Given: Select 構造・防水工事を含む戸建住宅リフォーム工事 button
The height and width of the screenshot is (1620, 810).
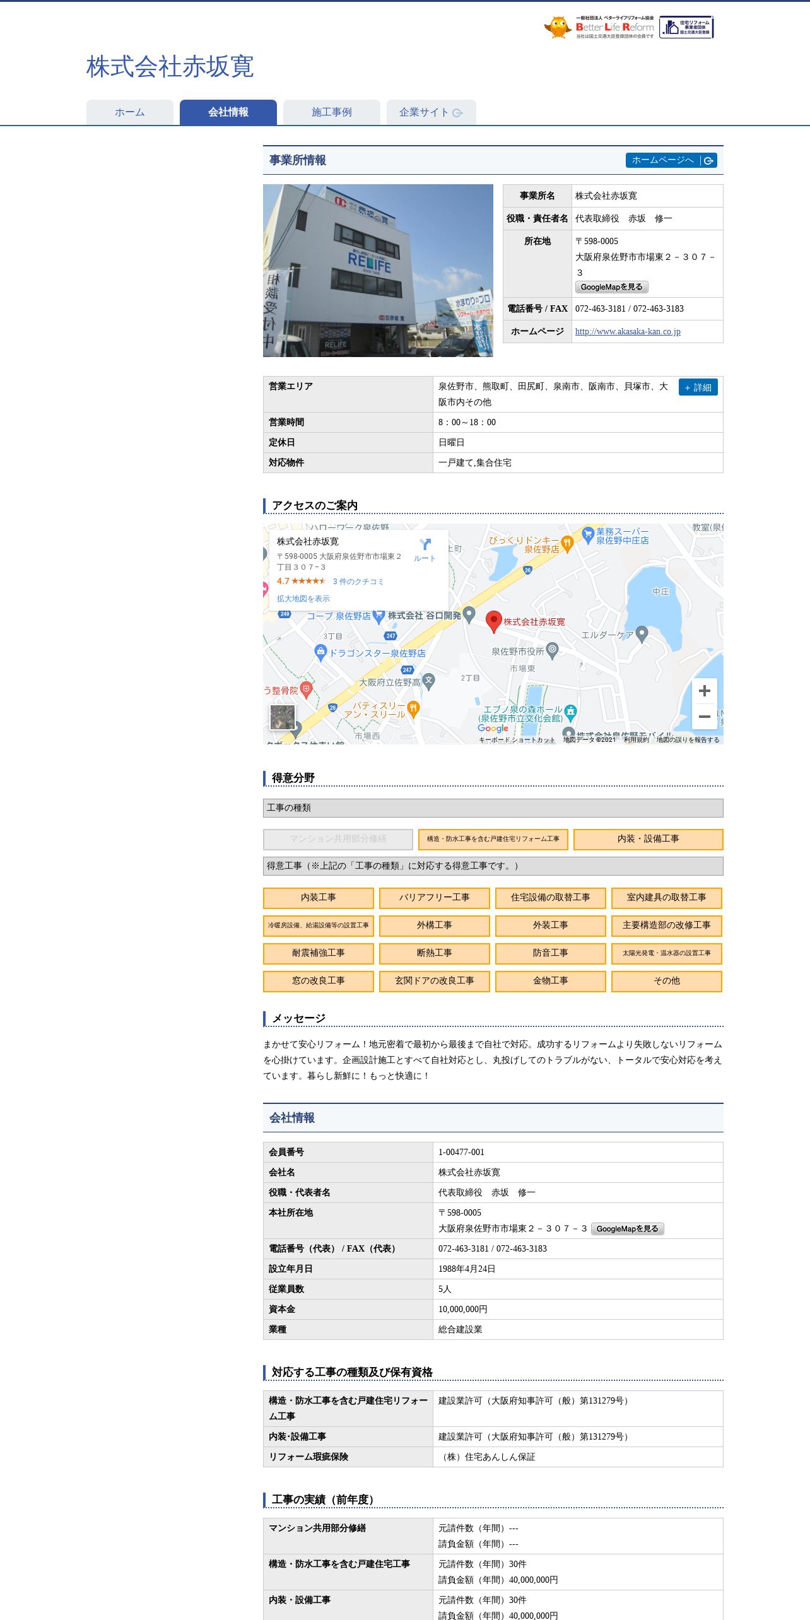Looking at the screenshot, I should [x=493, y=839].
